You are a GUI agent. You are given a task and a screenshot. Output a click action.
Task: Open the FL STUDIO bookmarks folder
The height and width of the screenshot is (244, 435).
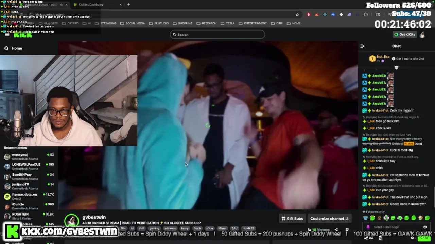[x=159, y=23]
